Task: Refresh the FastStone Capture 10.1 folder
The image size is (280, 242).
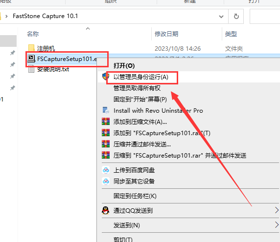Action: click(236, 17)
